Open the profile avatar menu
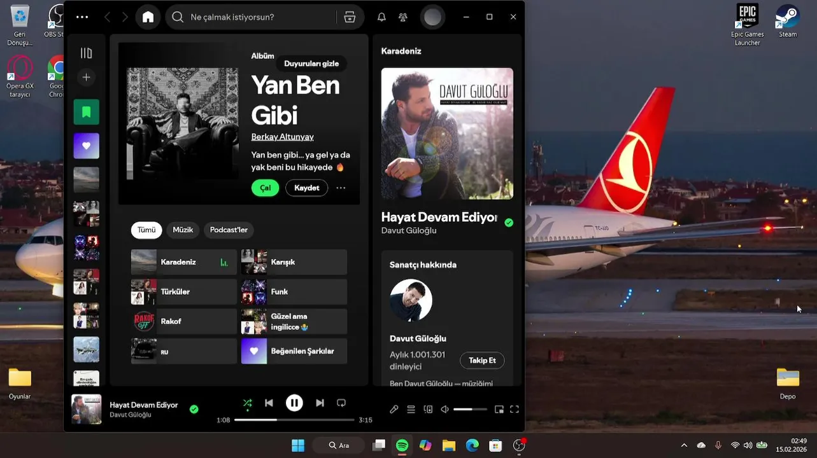Viewport: 817px width, 458px height. click(x=432, y=17)
